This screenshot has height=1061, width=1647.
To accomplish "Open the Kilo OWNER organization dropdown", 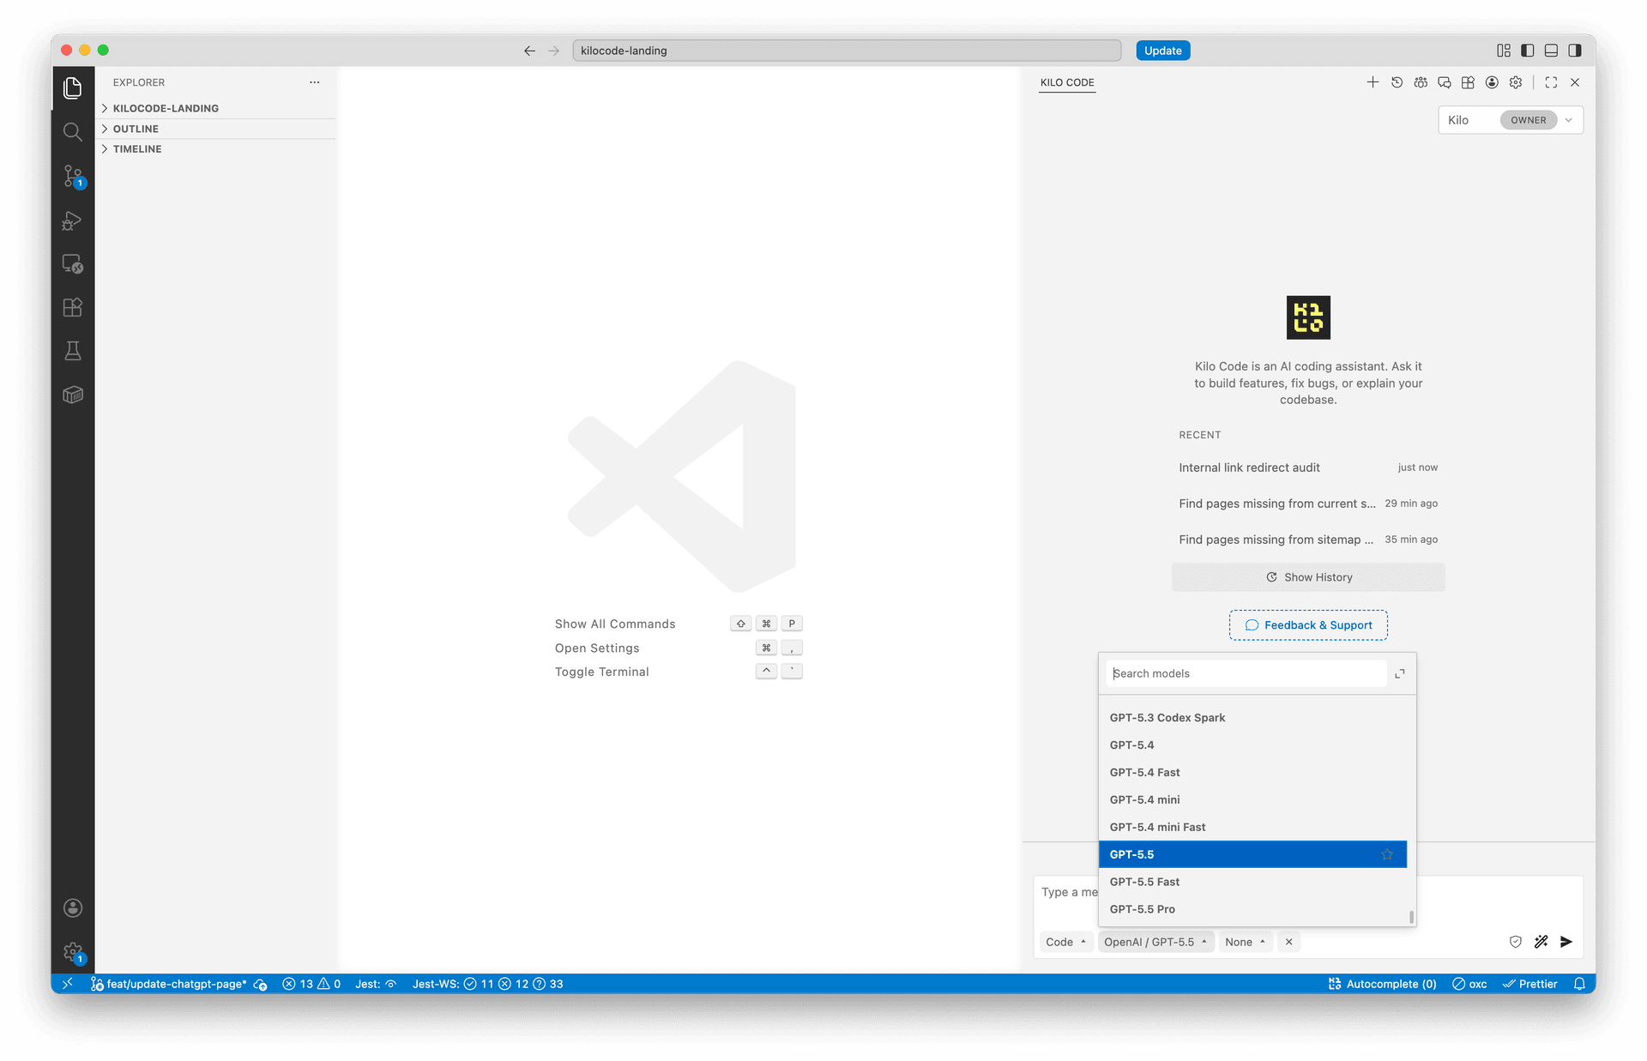I will (1511, 120).
